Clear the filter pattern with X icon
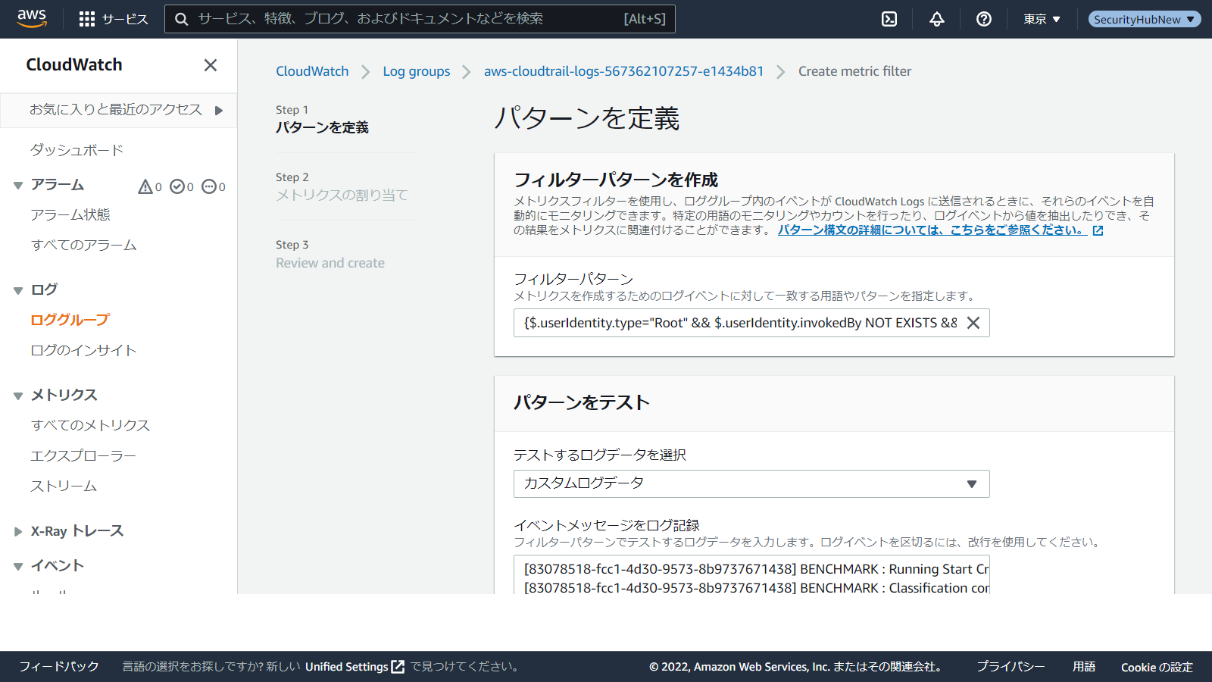The height and width of the screenshot is (682, 1212). 973,323
